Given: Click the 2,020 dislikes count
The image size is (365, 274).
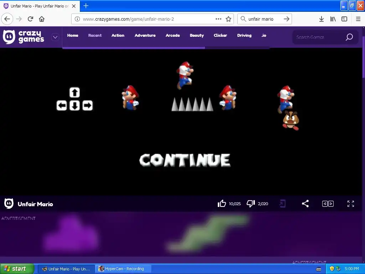Looking at the screenshot, I should [263, 204].
